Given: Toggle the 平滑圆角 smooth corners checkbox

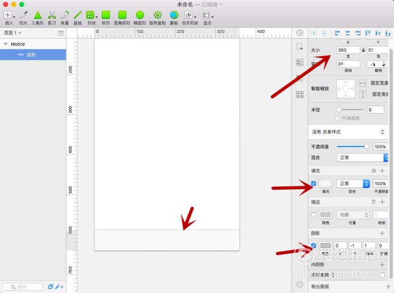Looking at the screenshot, I should click(337, 118).
